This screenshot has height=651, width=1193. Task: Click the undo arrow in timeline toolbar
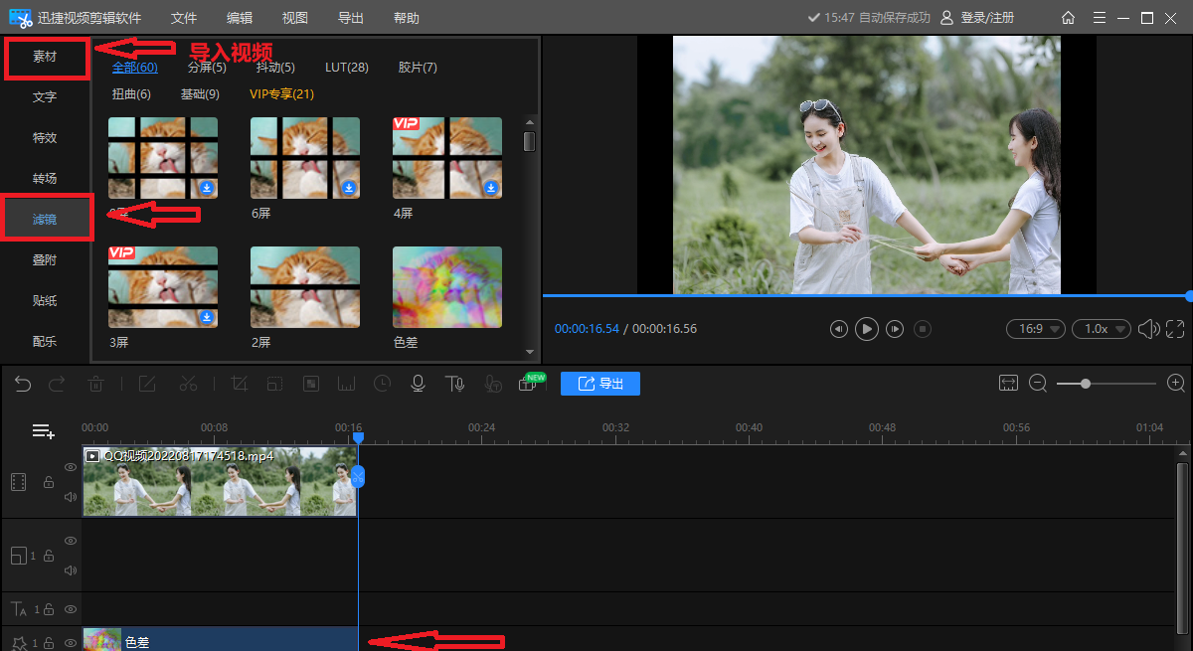tap(22, 384)
